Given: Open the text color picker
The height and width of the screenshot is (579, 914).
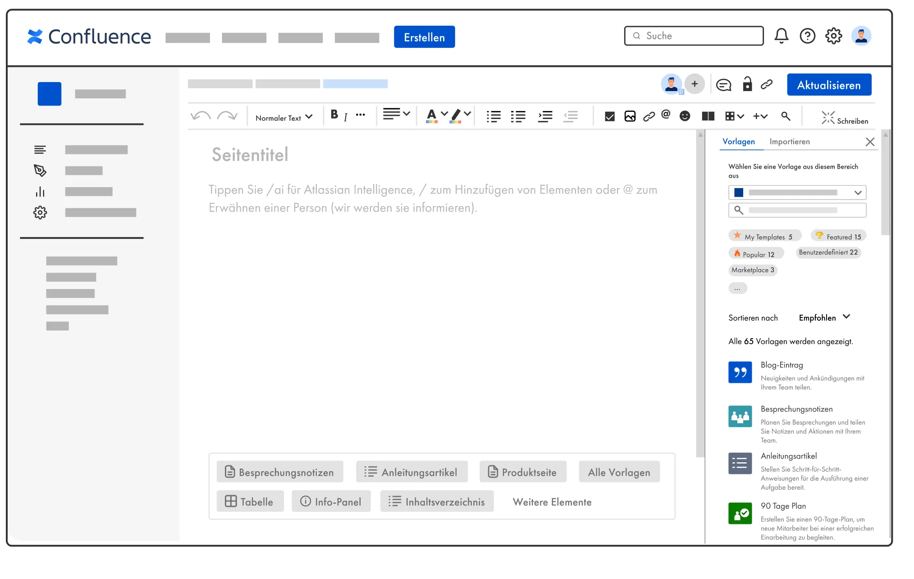Looking at the screenshot, I should point(432,115).
